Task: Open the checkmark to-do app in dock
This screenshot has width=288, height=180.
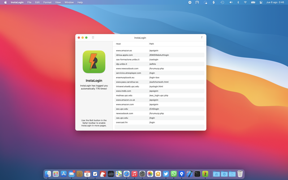Action: point(95,174)
